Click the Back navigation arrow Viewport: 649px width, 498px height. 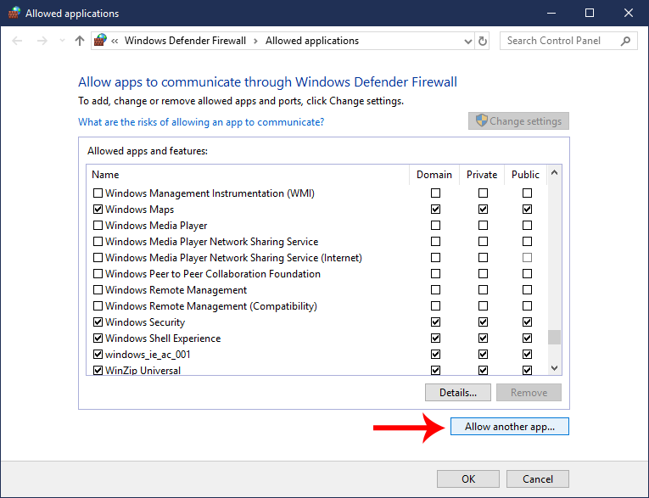(17, 41)
